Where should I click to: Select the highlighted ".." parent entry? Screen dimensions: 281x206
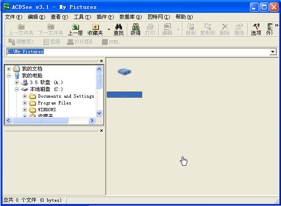pyautogui.click(x=124, y=95)
